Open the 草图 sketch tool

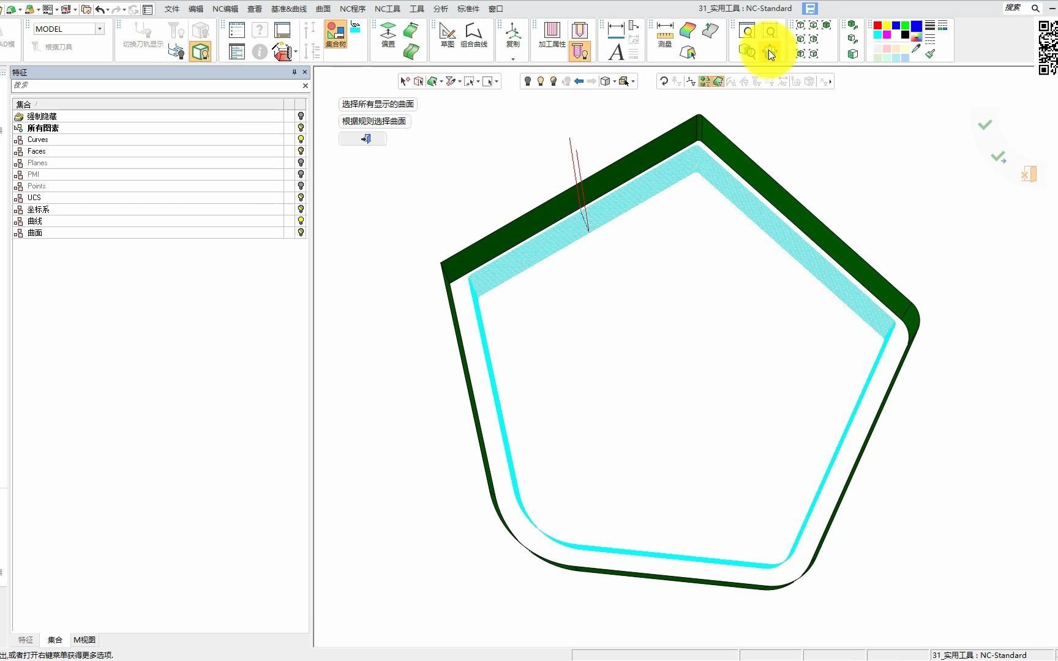point(448,34)
